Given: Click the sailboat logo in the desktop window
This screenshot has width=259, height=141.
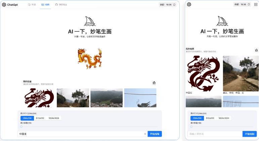Looking at the screenshot, I should pos(90,21).
